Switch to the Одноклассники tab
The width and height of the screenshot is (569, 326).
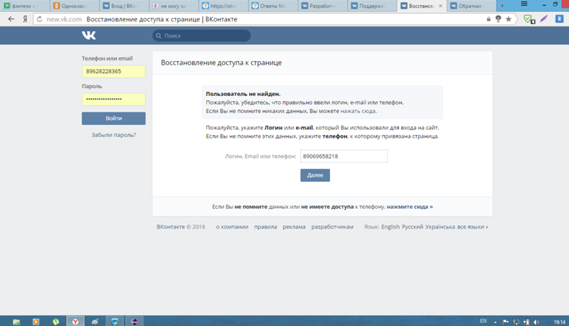point(75,6)
